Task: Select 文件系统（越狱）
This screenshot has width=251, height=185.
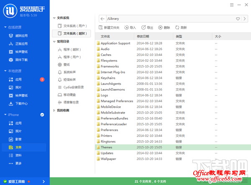Action: tap(72, 33)
